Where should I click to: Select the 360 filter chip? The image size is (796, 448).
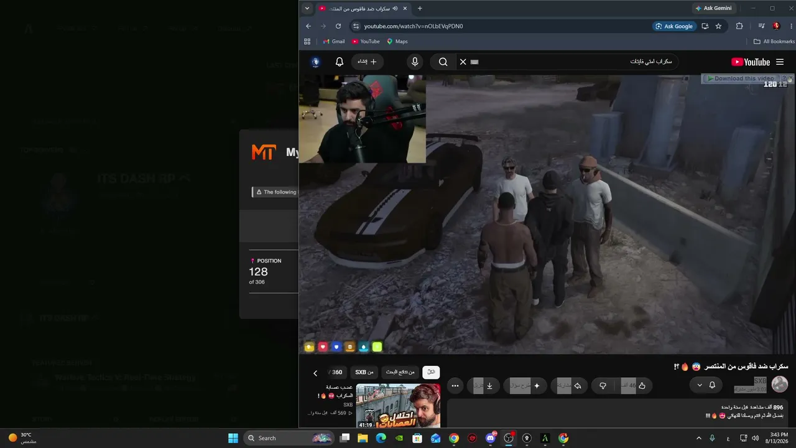click(x=336, y=372)
